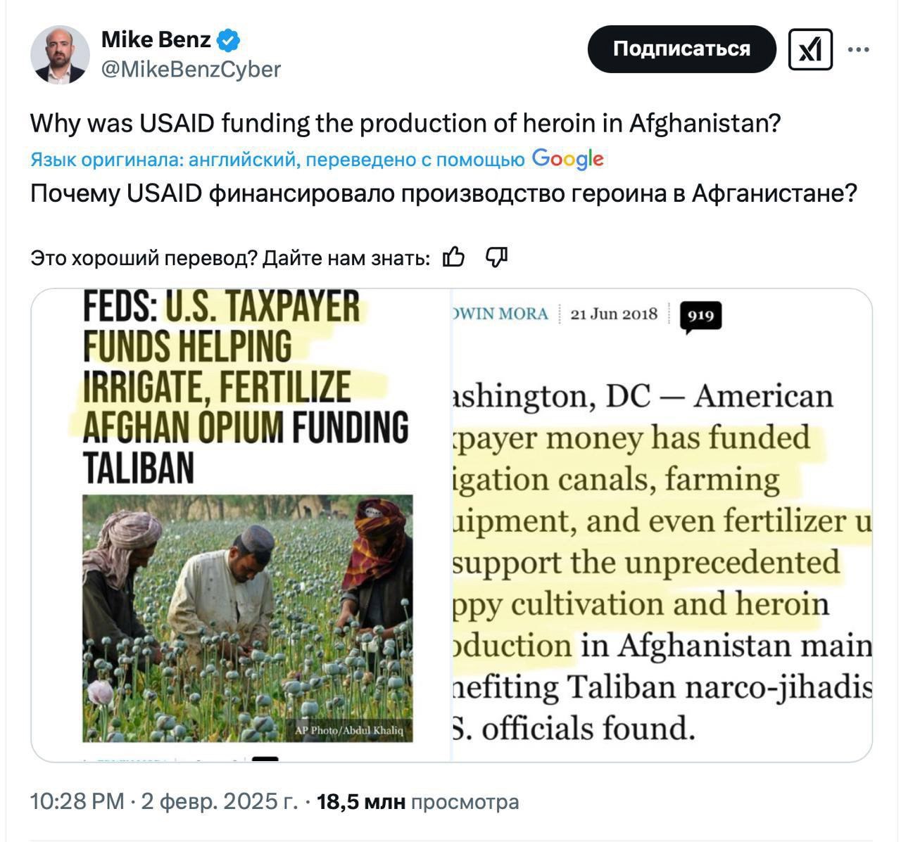901x842 pixels.
Task: Click the blue verified badge
Action: (x=228, y=40)
